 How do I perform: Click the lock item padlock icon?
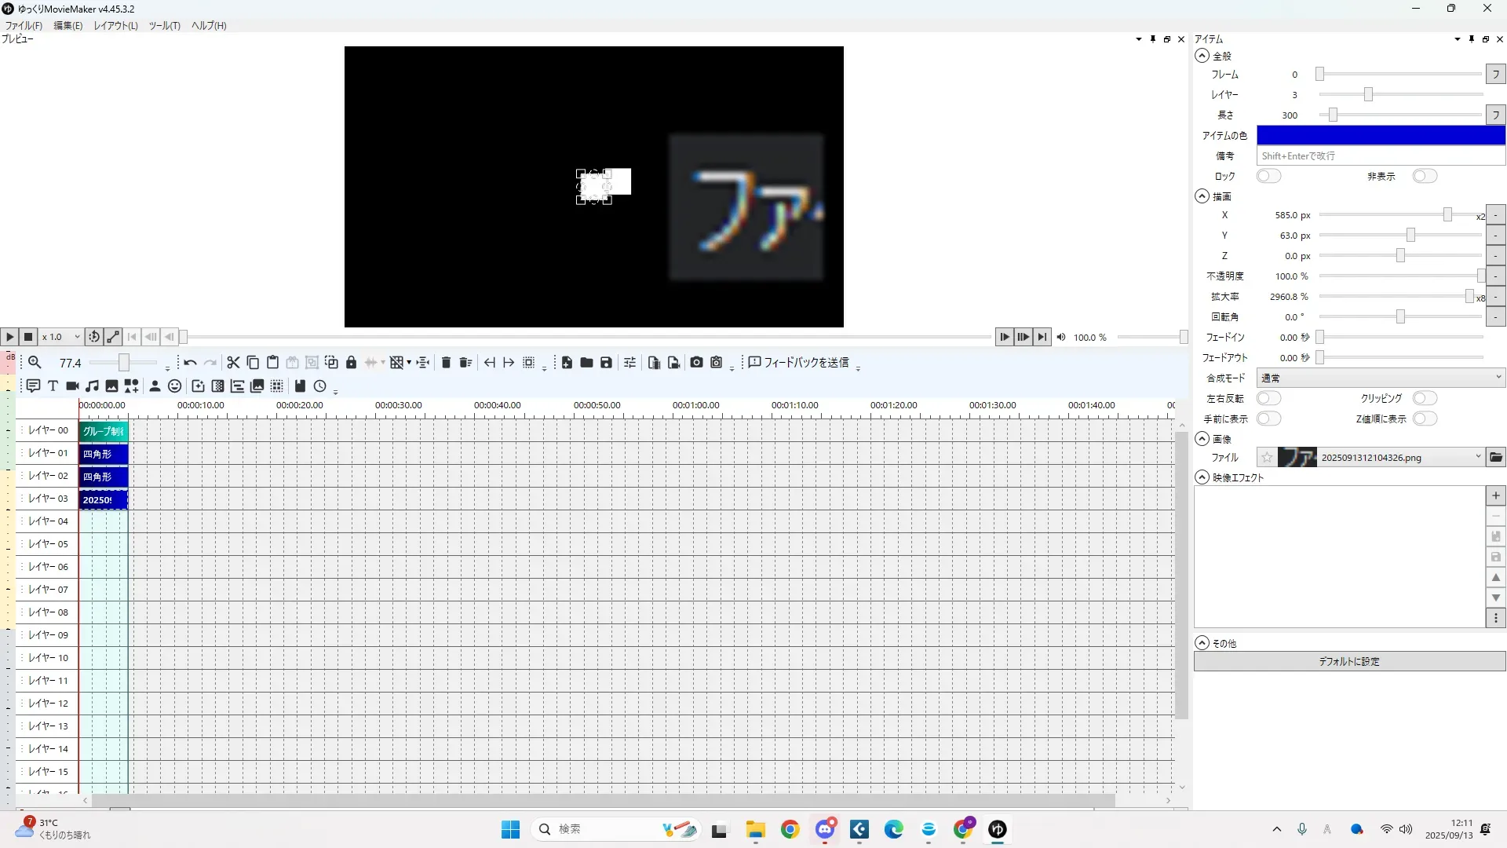coord(351,362)
